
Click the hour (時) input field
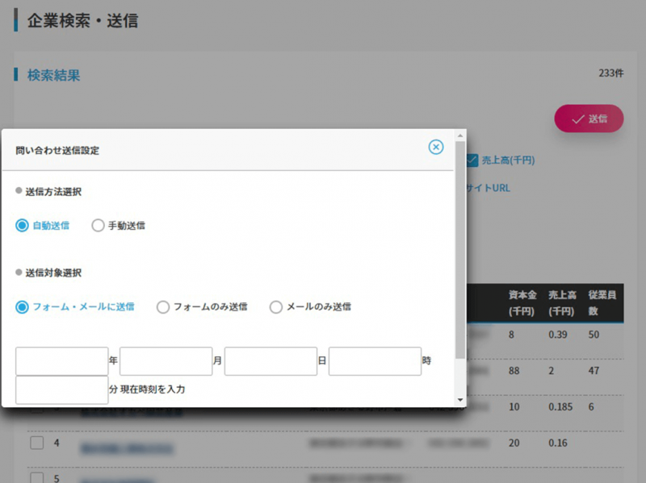[375, 360]
